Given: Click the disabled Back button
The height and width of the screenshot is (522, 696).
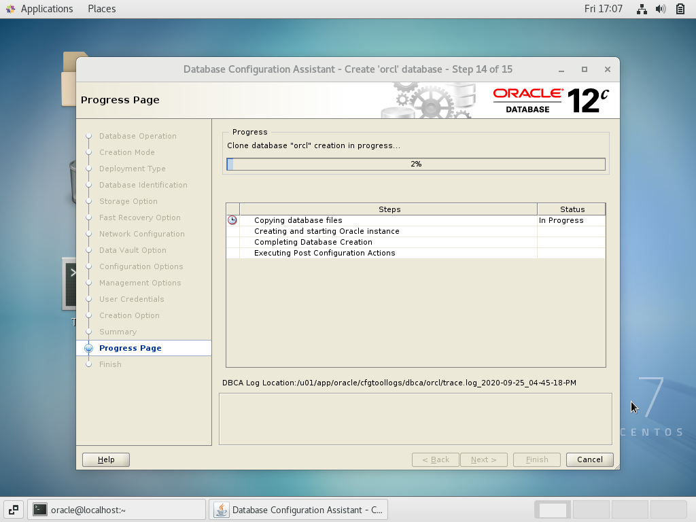Looking at the screenshot, I should 436,460.
